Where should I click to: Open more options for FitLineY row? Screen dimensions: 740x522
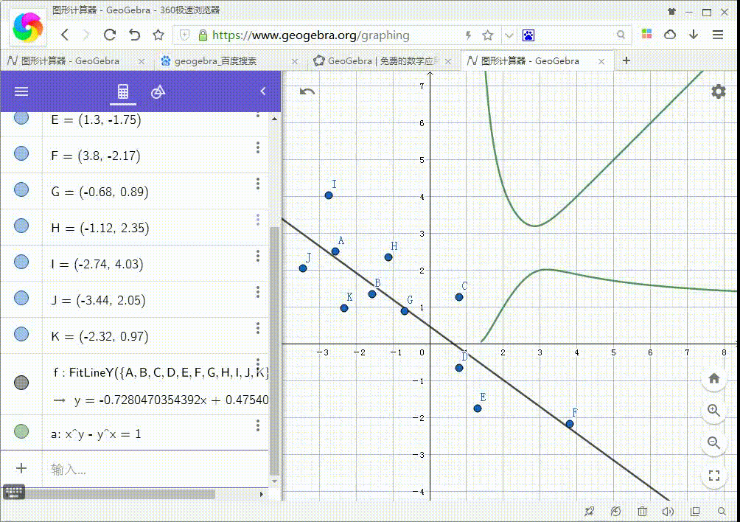pos(258,363)
